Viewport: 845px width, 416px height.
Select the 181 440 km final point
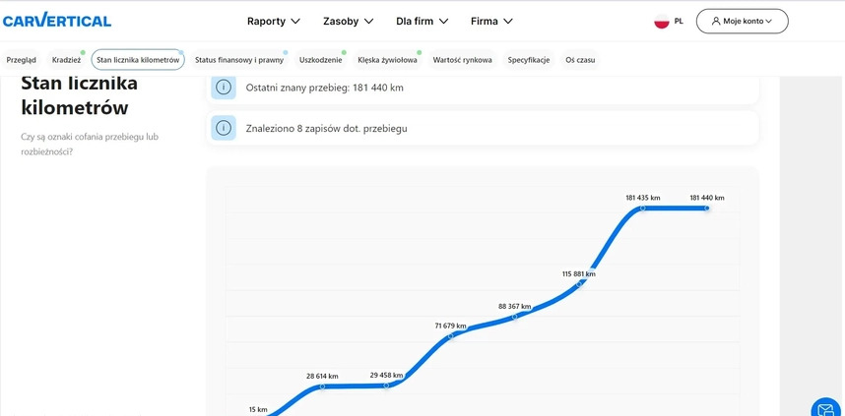[707, 208]
